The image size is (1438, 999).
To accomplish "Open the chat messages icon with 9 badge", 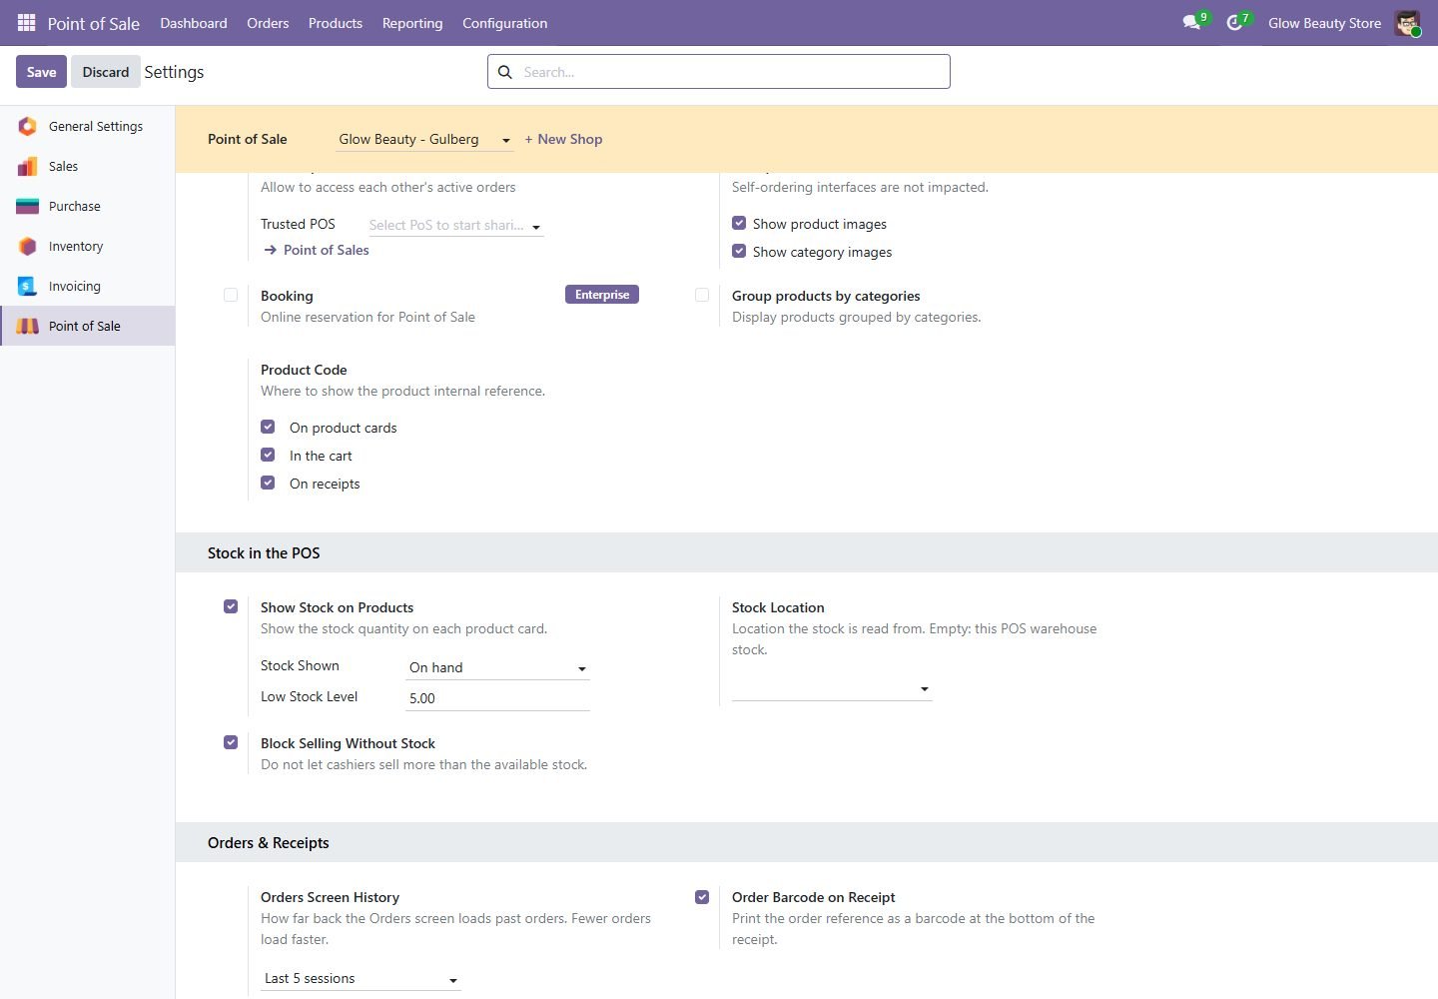I will (x=1191, y=22).
